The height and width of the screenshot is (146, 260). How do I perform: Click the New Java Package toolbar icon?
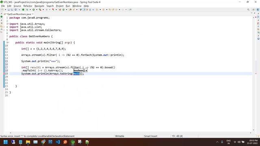click(60, 10)
